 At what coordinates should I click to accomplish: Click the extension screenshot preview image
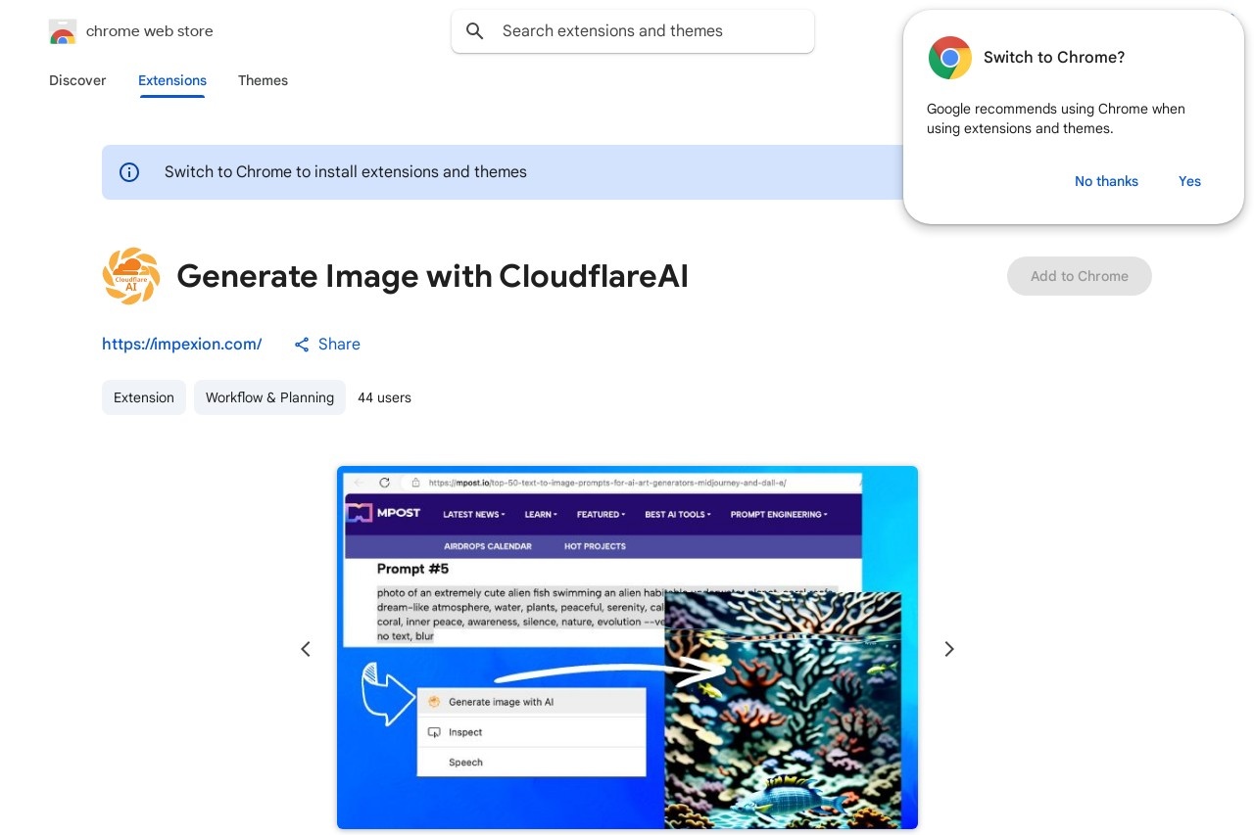(x=627, y=648)
